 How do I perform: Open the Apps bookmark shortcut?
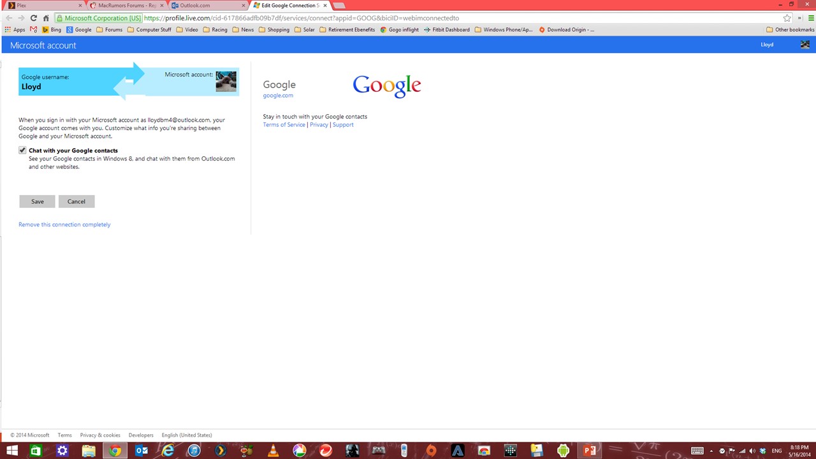tap(15, 29)
